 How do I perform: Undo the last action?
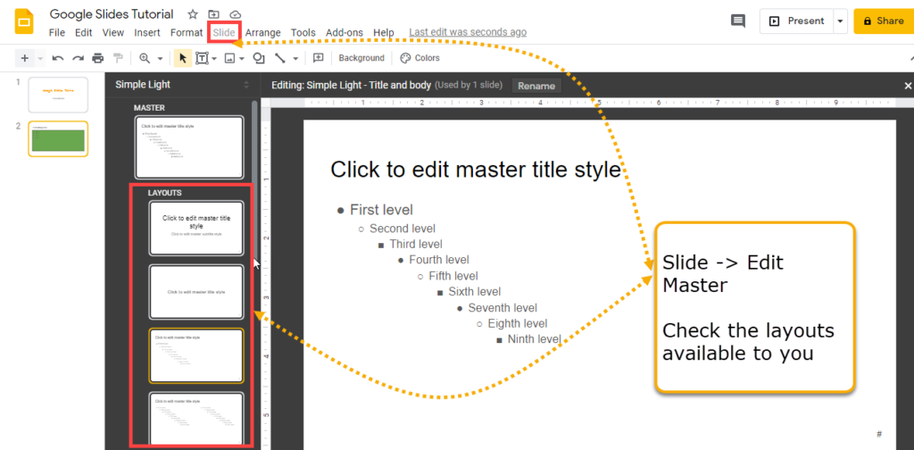coord(58,58)
